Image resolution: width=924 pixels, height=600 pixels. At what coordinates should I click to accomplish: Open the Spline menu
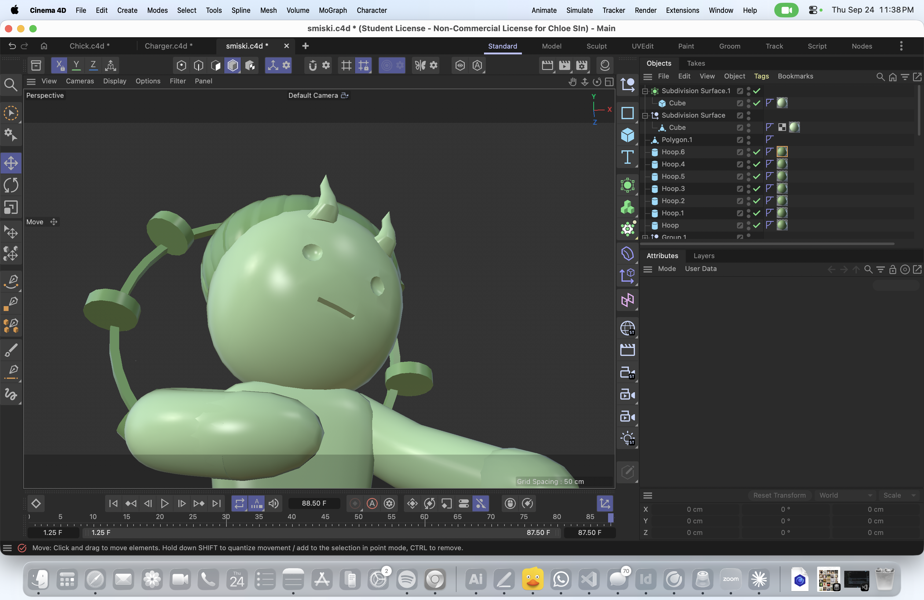(x=241, y=10)
